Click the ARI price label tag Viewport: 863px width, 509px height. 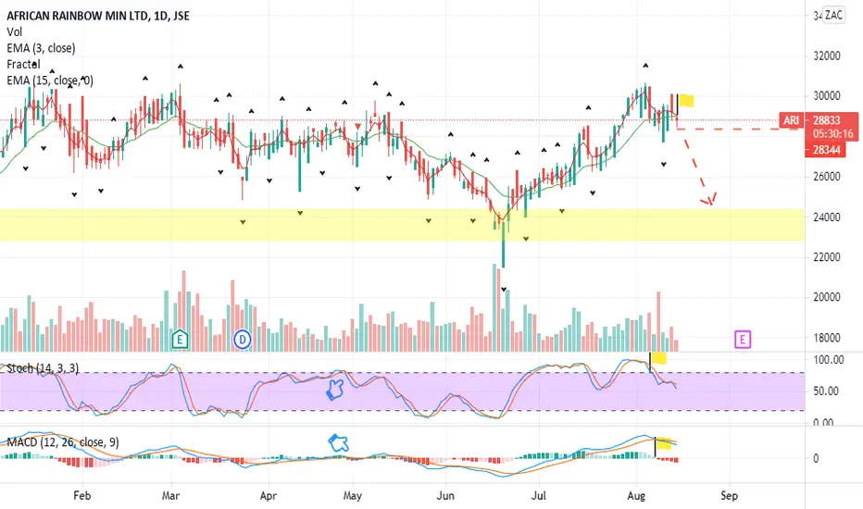tap(791, 120)
